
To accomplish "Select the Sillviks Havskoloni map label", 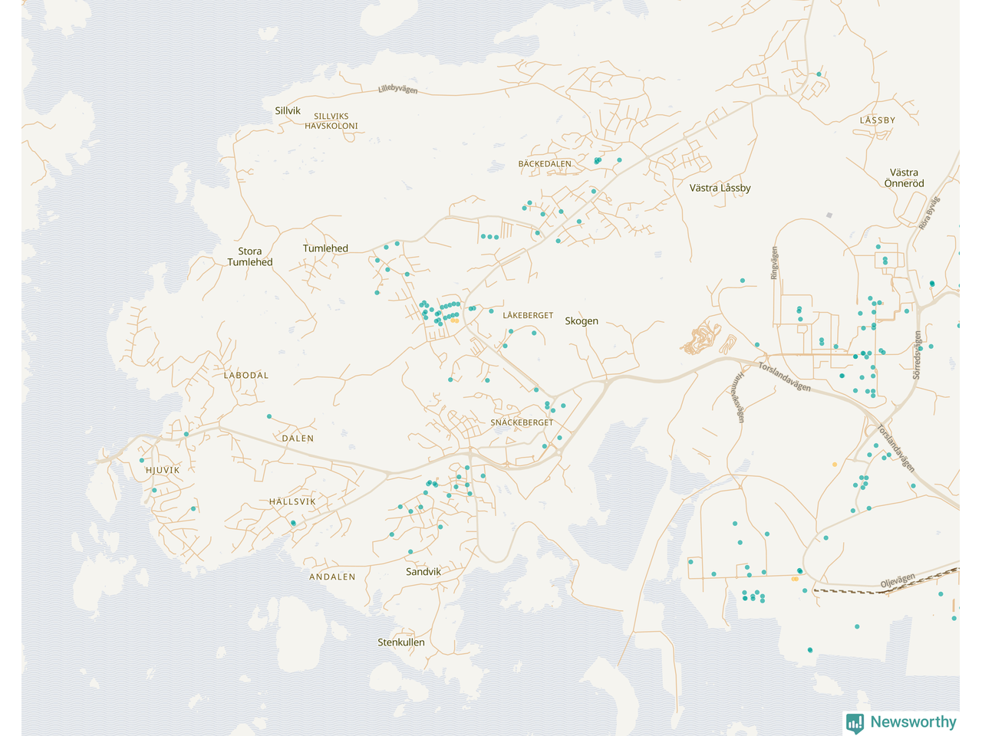I will point(331,121).
